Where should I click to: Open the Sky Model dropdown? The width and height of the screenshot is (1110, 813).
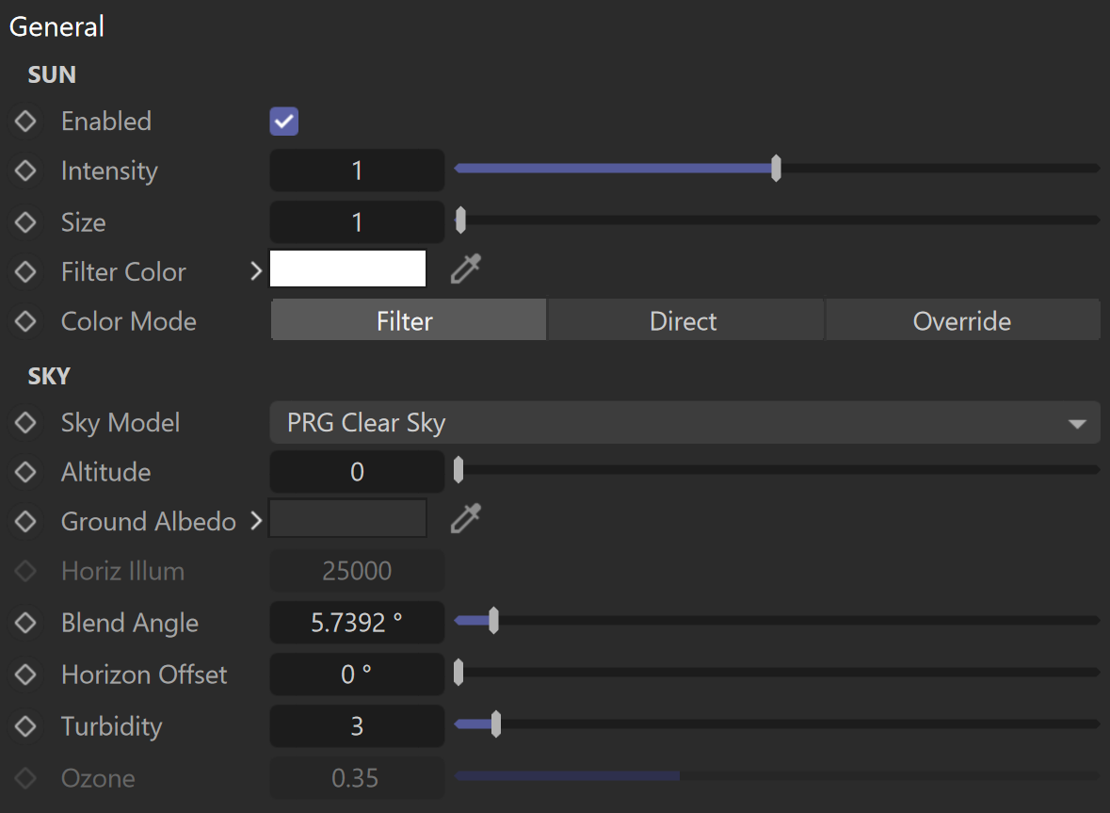[x=684, y=423]
